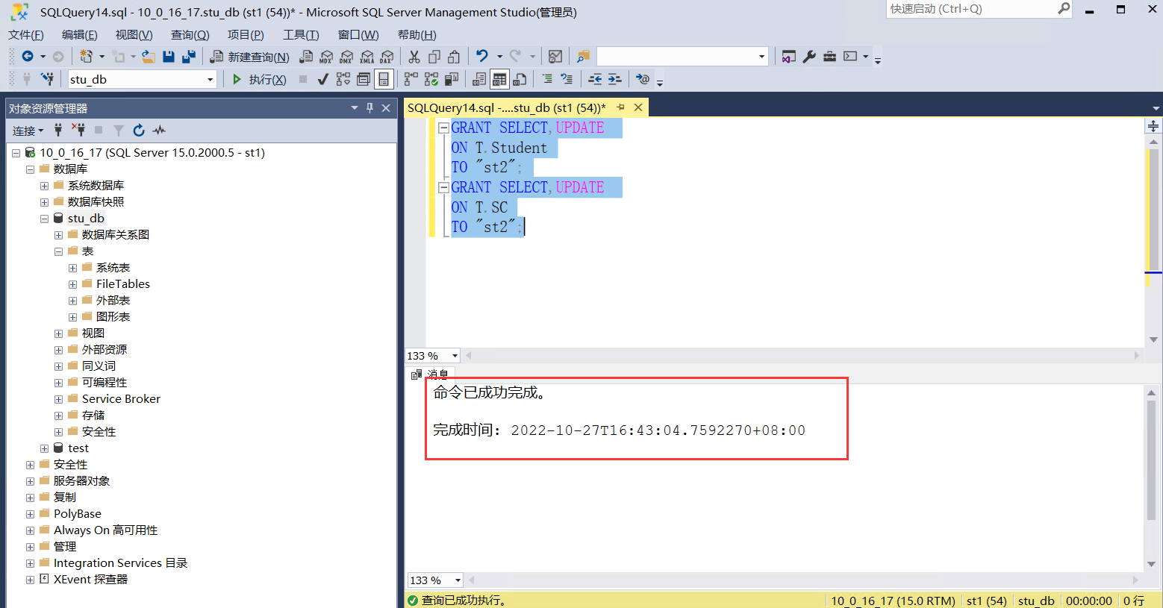1163x608 pixels.
Task: Open the editor 133 % zoom dropdown
Action: pyautogui.click(x=455, y=356)
